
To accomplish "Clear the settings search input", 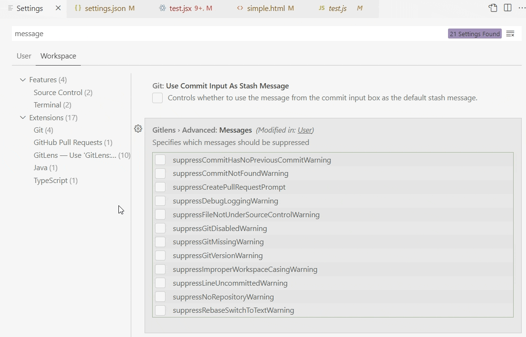I will tap(510, 34).
